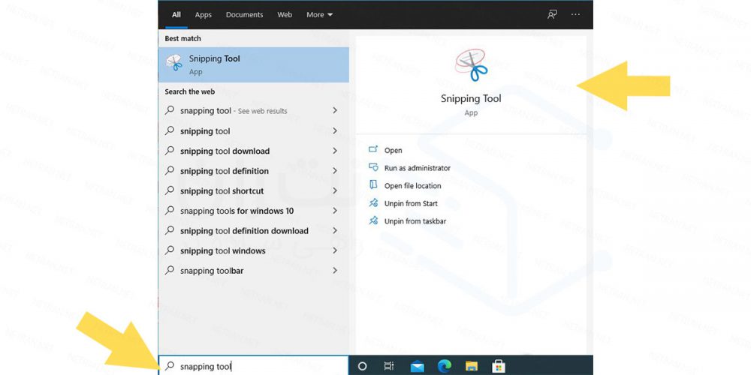Expand the More filter dropdown

click(319, 14)
